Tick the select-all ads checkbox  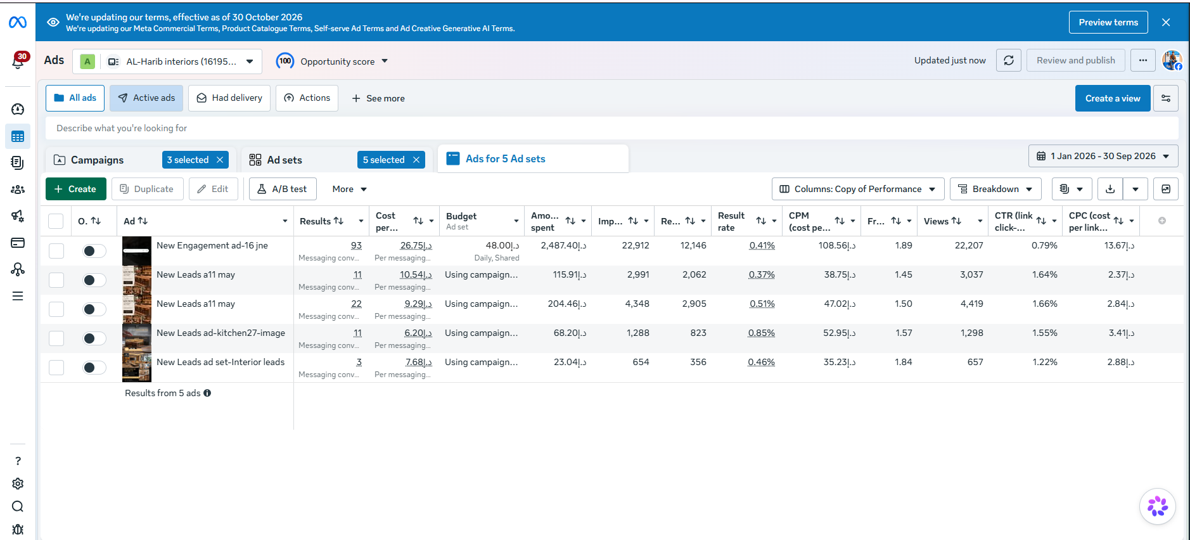56,221
